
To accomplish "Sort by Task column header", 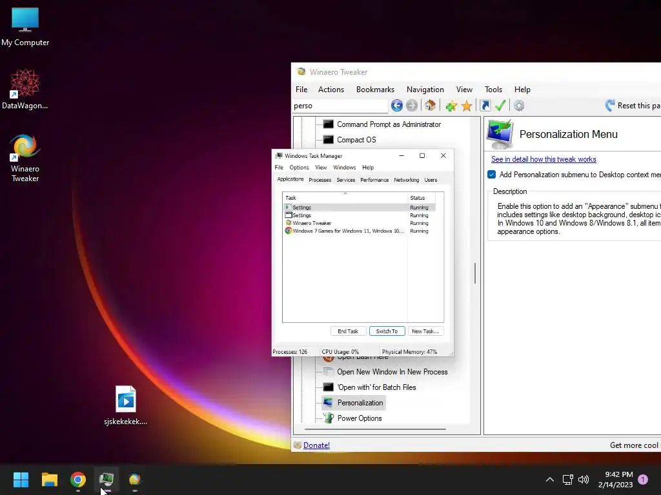I will [345, 197].
